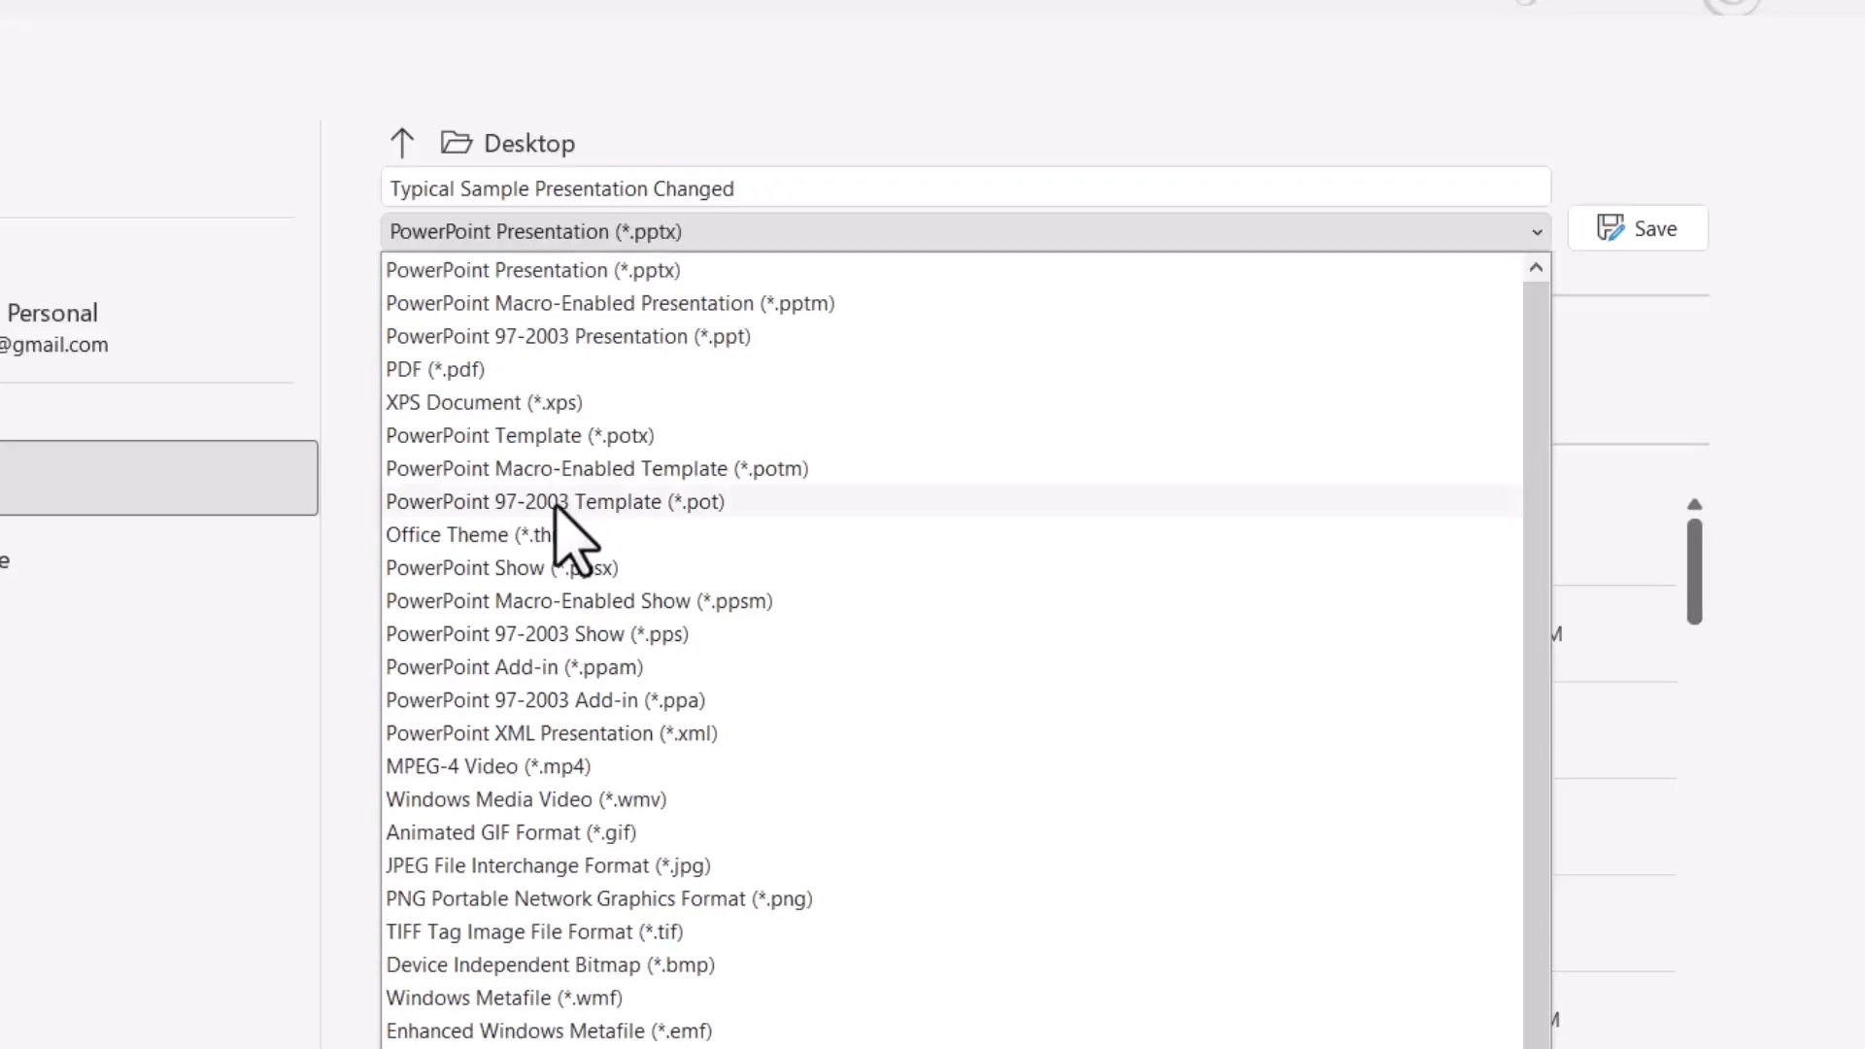
Task: Click the highlighted sidebar location item
Action: point(158,478)
